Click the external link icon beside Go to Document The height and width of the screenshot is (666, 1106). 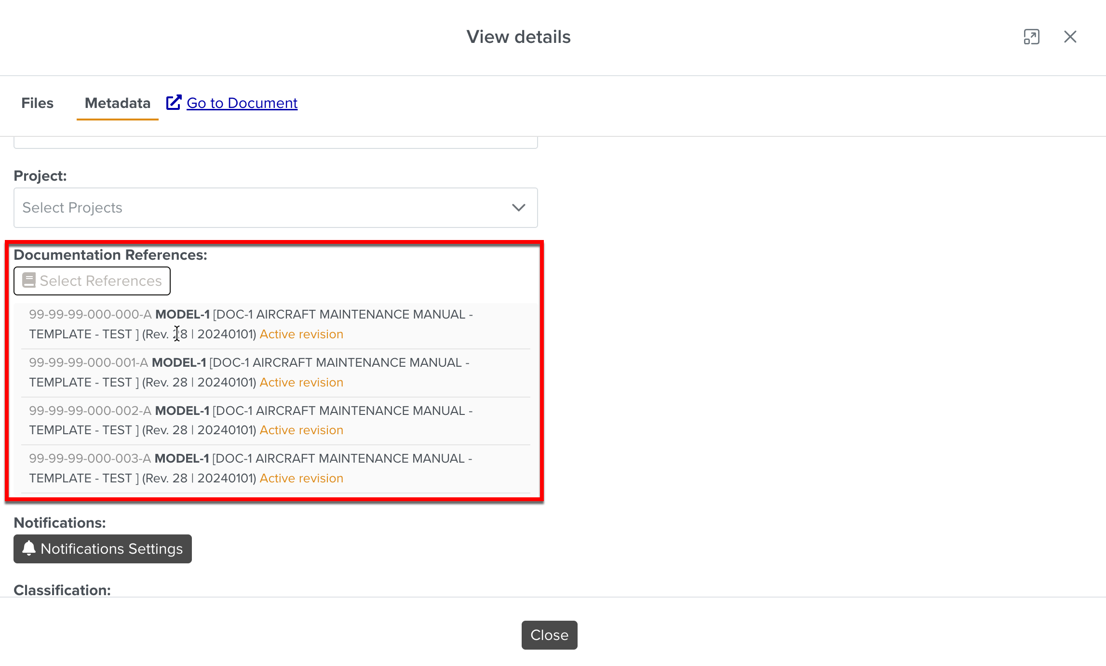(x=174, y=103)
